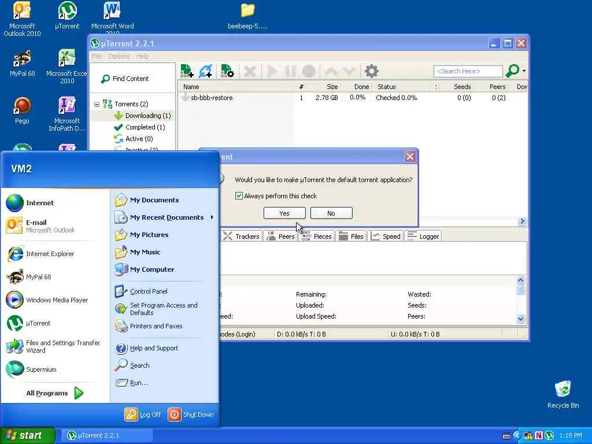Select Completed (1) category
Viewport: 592px width, 444px height.
pos(139,127)
